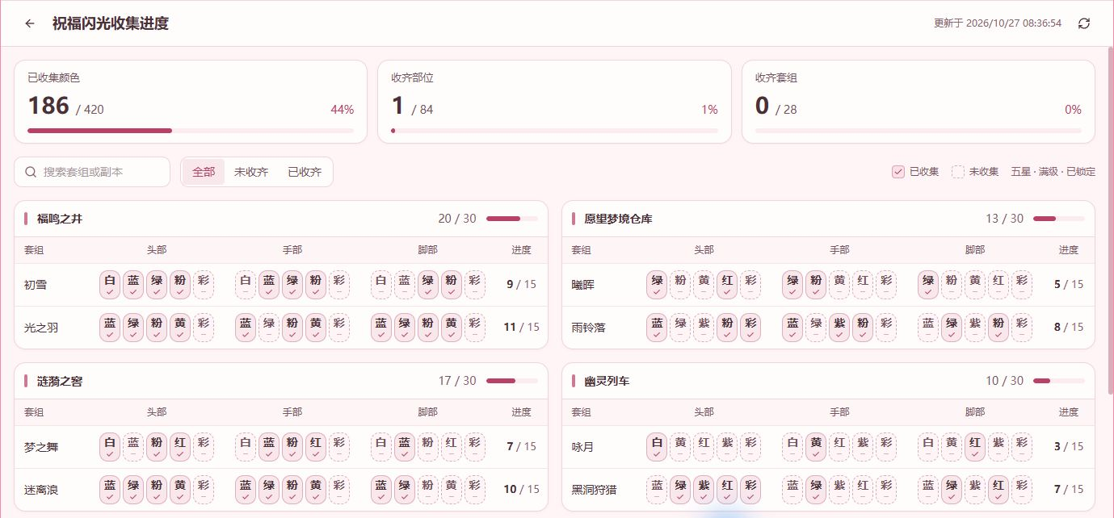The width and height of the screenshot is (1114, 518).
Task: Click the magnifier icon in search box
Action: click(32, 172)
